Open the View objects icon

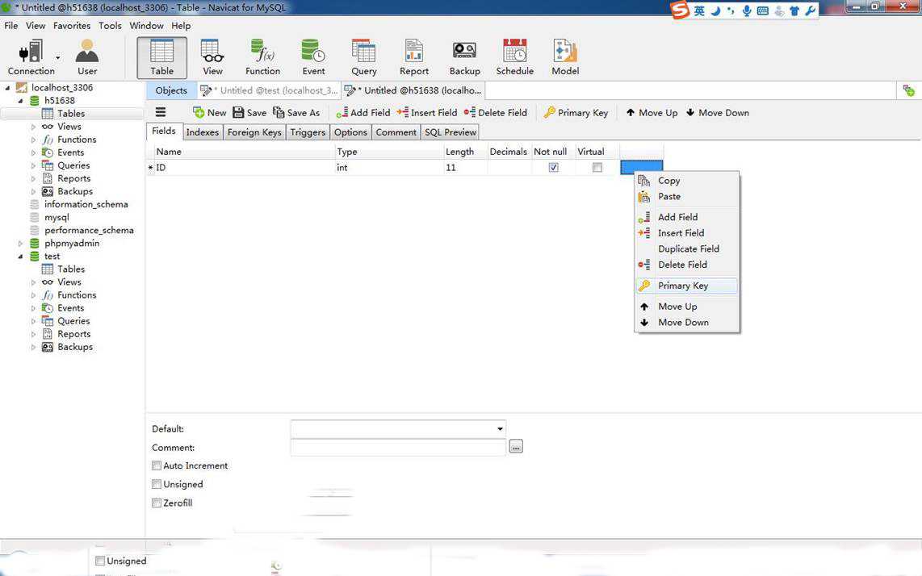point(212,57)
